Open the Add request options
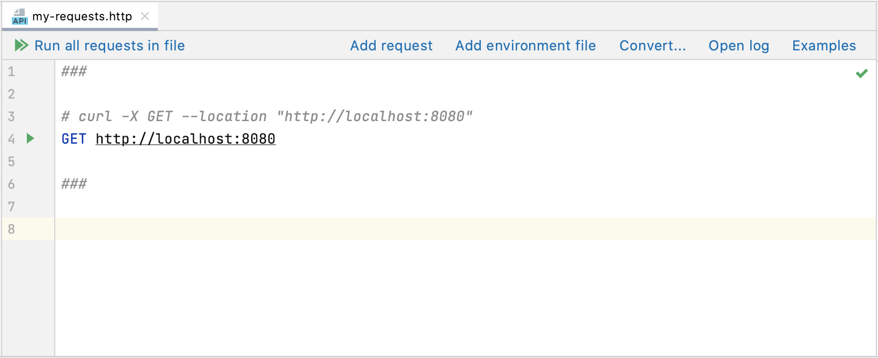This screenshot has height=358, width=878. [391, 46]
